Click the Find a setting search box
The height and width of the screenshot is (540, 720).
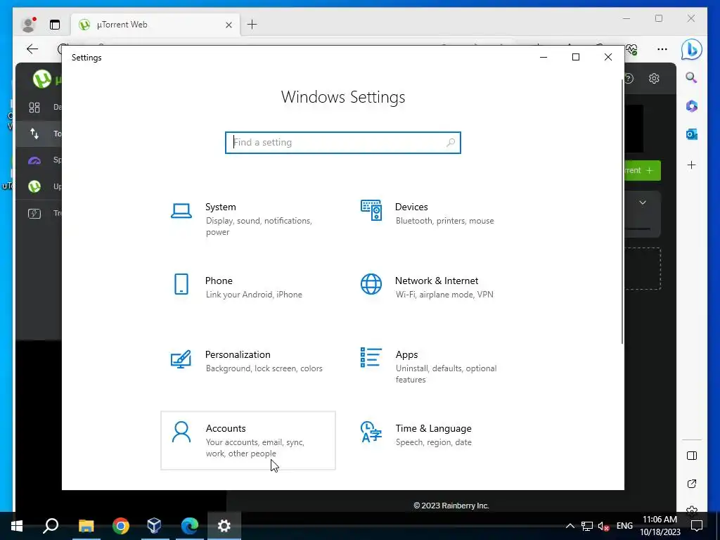342,142
